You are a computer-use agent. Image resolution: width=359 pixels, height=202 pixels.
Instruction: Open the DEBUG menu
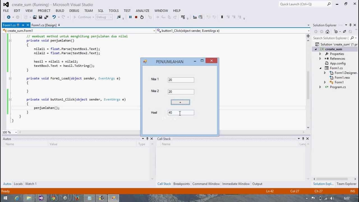click(x=74, y=11)
